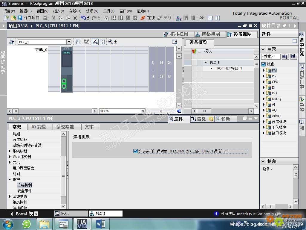Click search downward icon in catalog

pos(285,57)
